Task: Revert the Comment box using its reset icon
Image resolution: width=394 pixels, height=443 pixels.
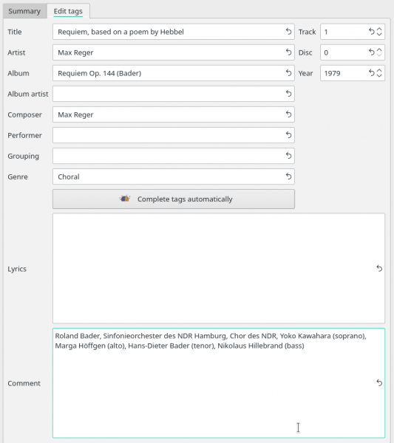Action: pyautogui.click(x=379, y=382)
